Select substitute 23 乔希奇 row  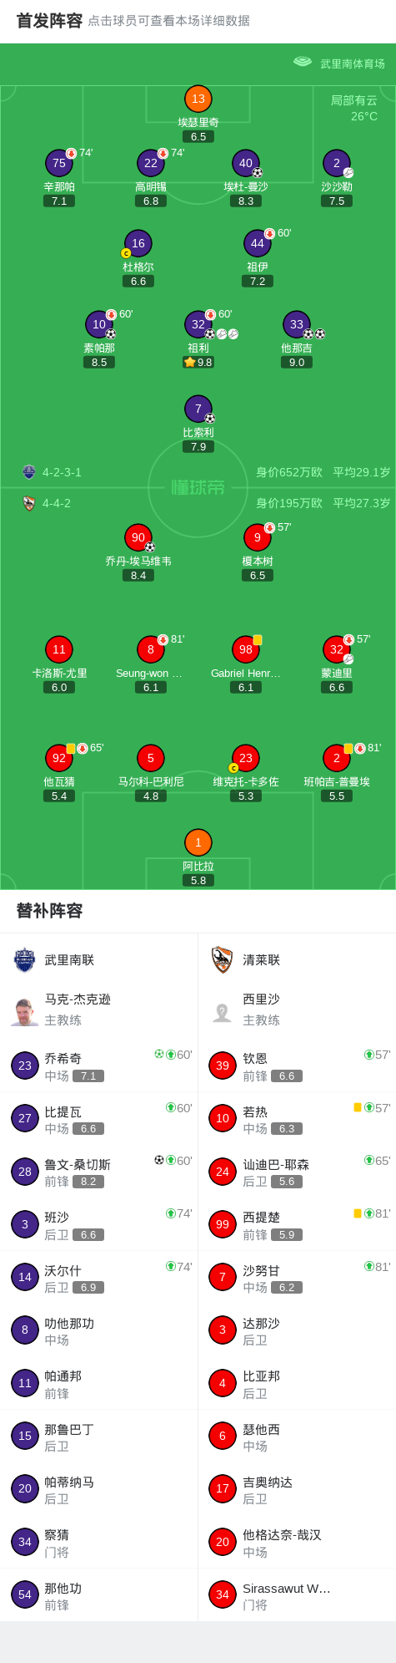[x=99, y=1065]
